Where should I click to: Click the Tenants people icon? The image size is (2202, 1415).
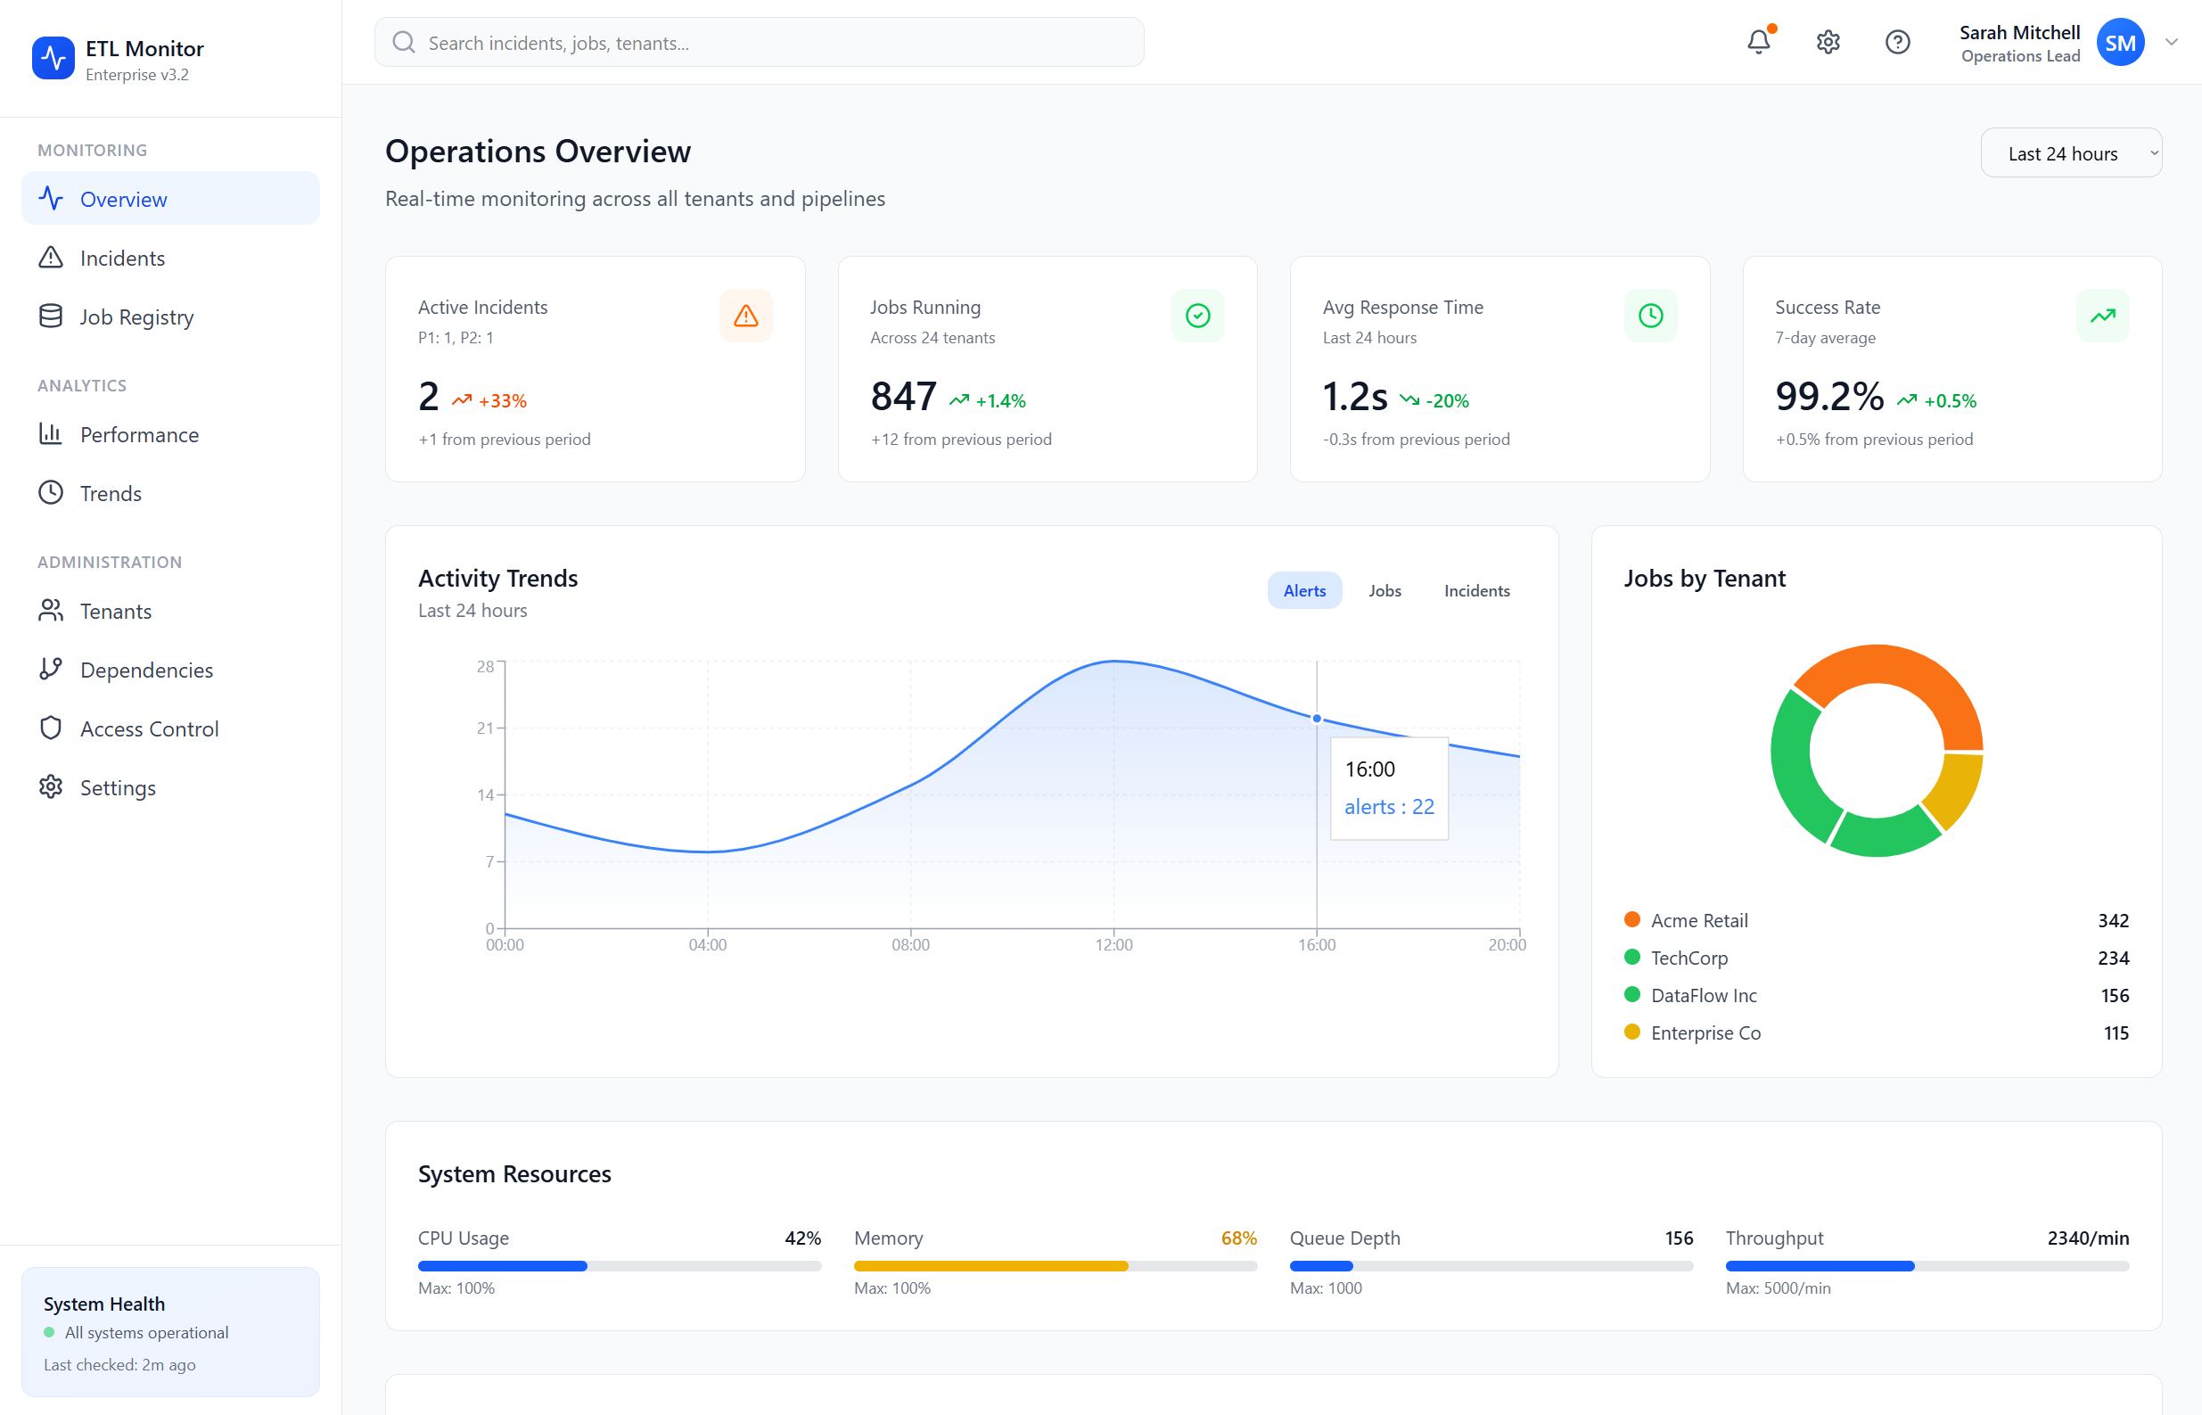click(x=51, y=610)
